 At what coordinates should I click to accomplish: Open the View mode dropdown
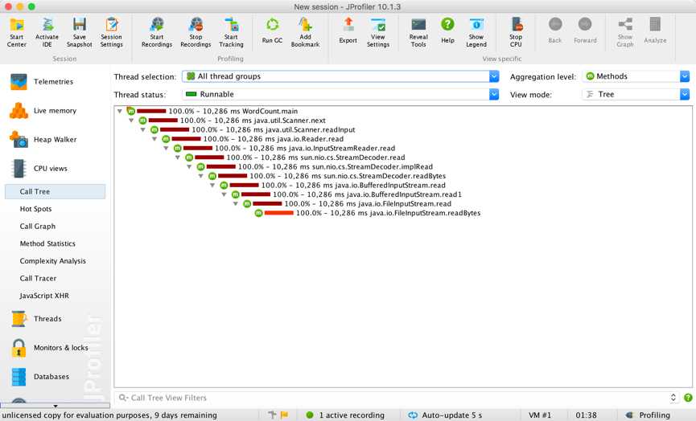[x=636, y=94]
